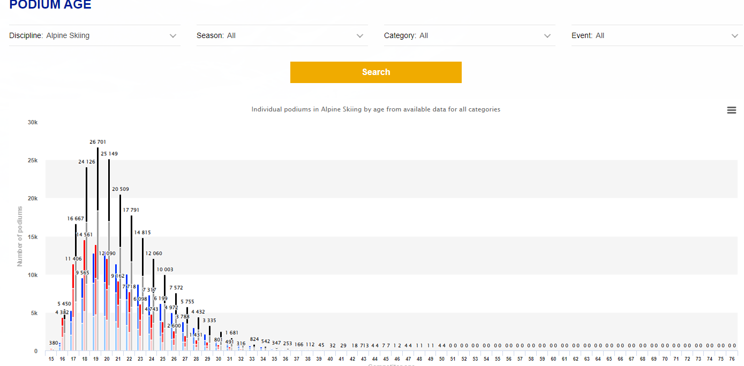Screen dimensions: 744x366
Task: Click the 26 701 data label
Action: (x=97, y=142)
